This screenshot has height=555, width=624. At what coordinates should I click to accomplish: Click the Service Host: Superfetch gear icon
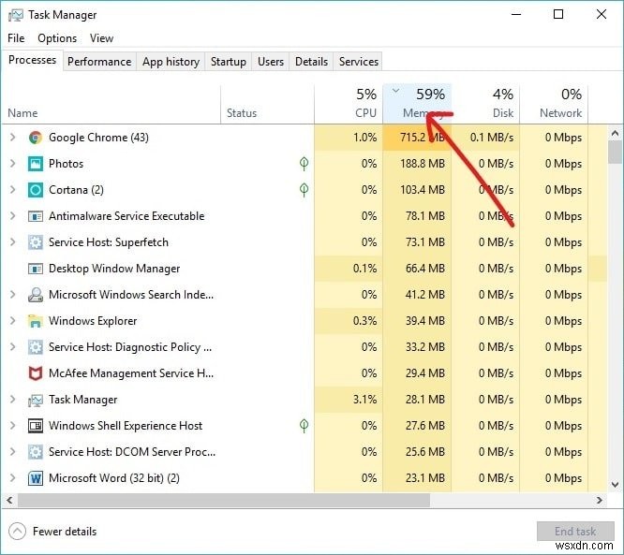36,242
